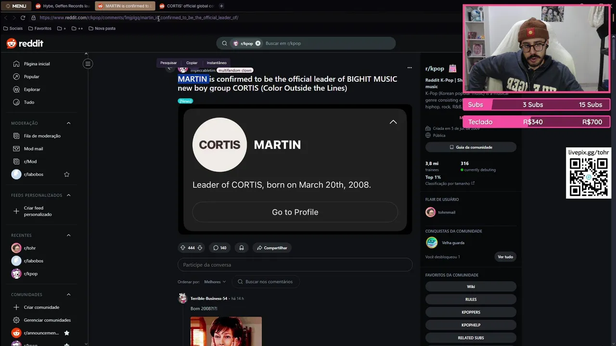
Task: Open the Favoritos bookmark folder
Action: click(40, 28)
